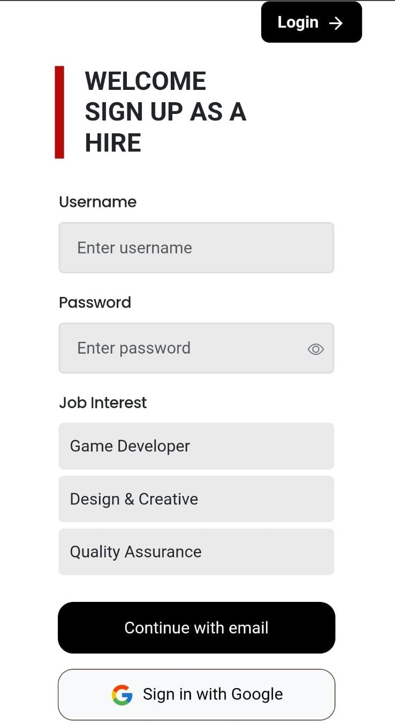Focus the Password input field
Viewport: 395px width, 726px height.
click(182, 348)
